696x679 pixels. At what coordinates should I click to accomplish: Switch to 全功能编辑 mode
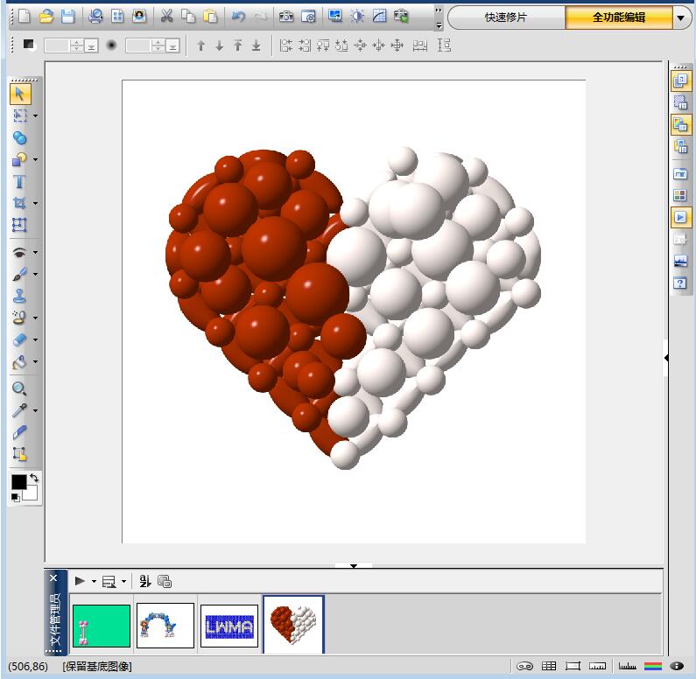(x=619, y=17)
